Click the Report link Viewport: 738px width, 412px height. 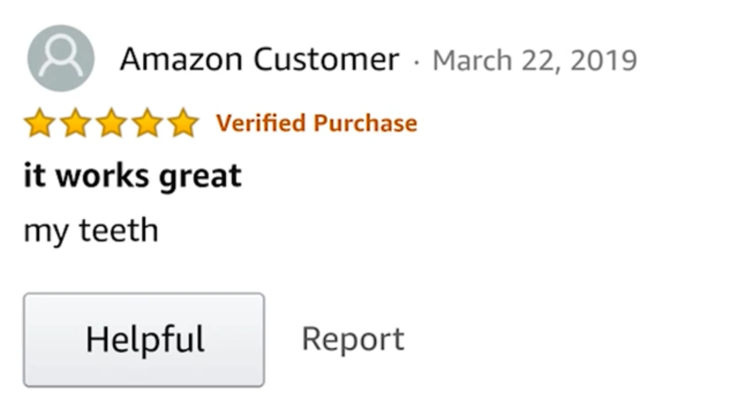pos(353,339)
